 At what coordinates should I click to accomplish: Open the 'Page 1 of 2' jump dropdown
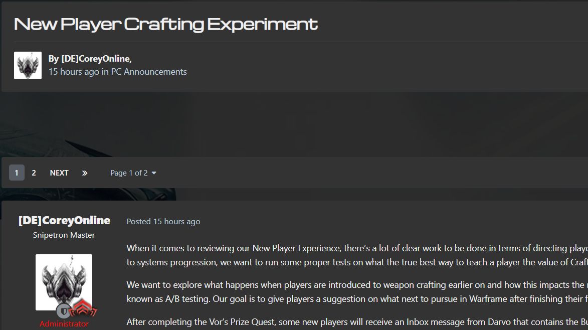pos(133,173)
